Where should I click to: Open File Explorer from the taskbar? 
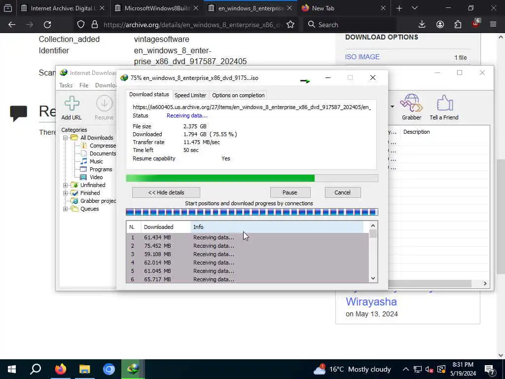84,369
